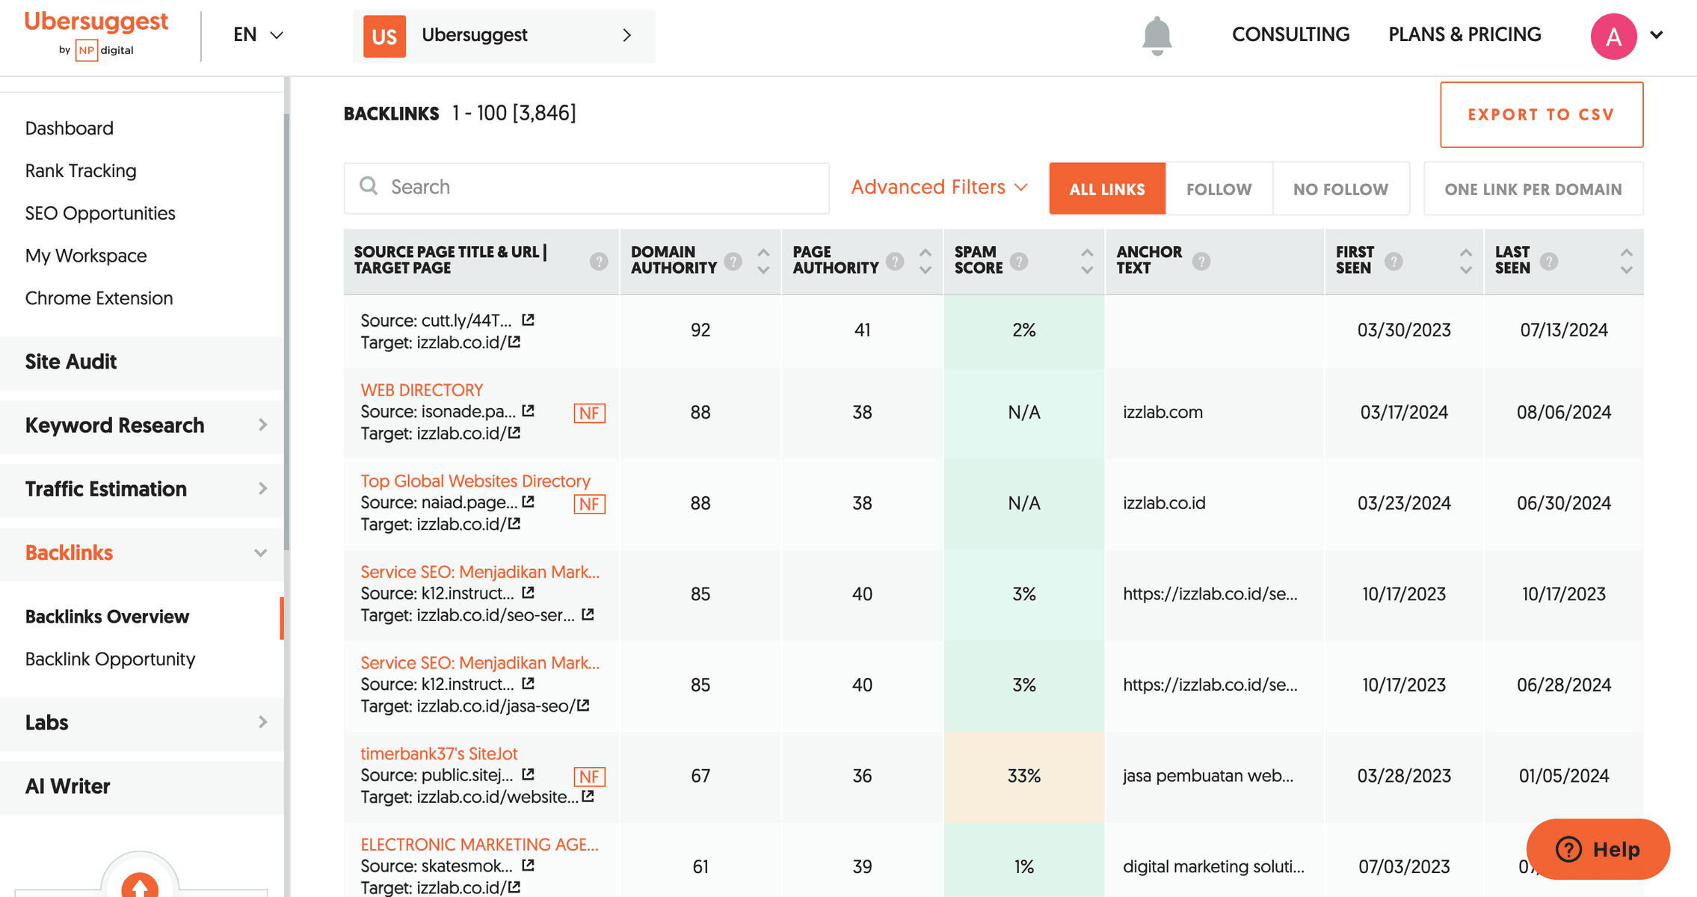The height and width of the screenshot is (897, 1697).
Task: Show Page Authority help tooltip
Action: point(895,261)
